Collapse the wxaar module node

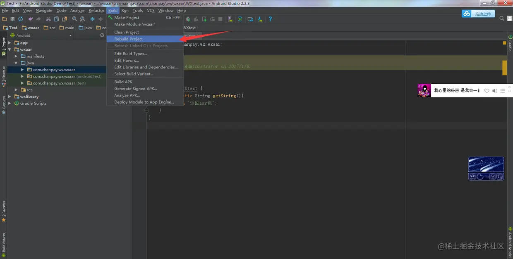10,49
